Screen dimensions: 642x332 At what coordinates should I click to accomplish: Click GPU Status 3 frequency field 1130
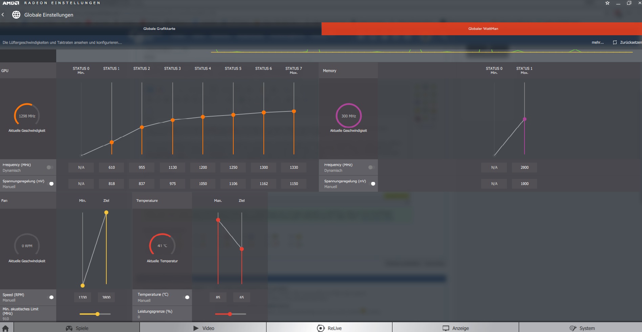tap(173, 167)
